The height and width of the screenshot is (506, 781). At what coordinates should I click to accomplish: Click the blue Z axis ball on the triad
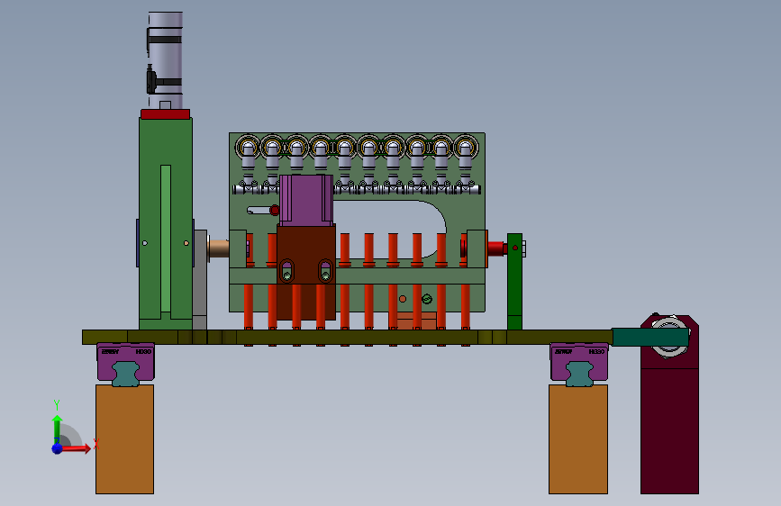[x=57, y=448]
